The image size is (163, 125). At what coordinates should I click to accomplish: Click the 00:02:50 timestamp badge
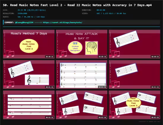pyautogui.click(x=155, y=117)
